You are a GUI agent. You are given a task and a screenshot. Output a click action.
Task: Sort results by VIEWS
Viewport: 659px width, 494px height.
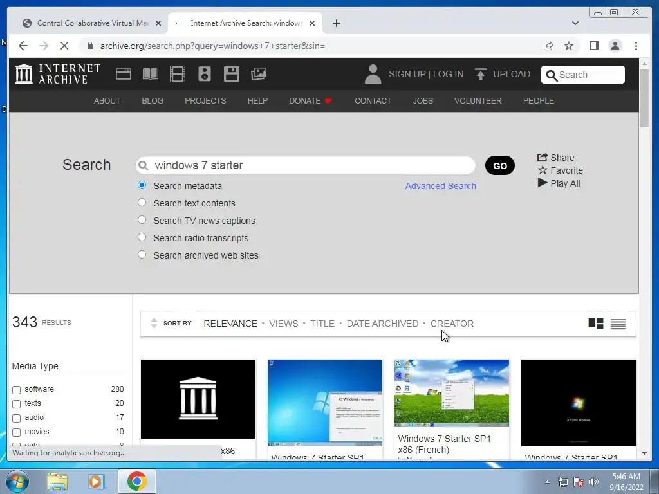pyautogui.click(x=284, y=324)
